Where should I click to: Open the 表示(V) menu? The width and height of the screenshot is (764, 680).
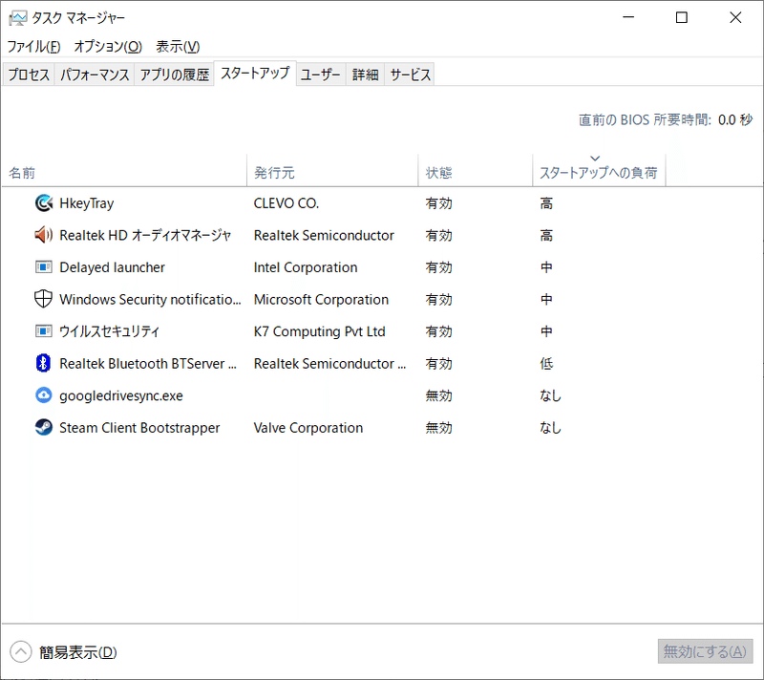coord(178,47)
